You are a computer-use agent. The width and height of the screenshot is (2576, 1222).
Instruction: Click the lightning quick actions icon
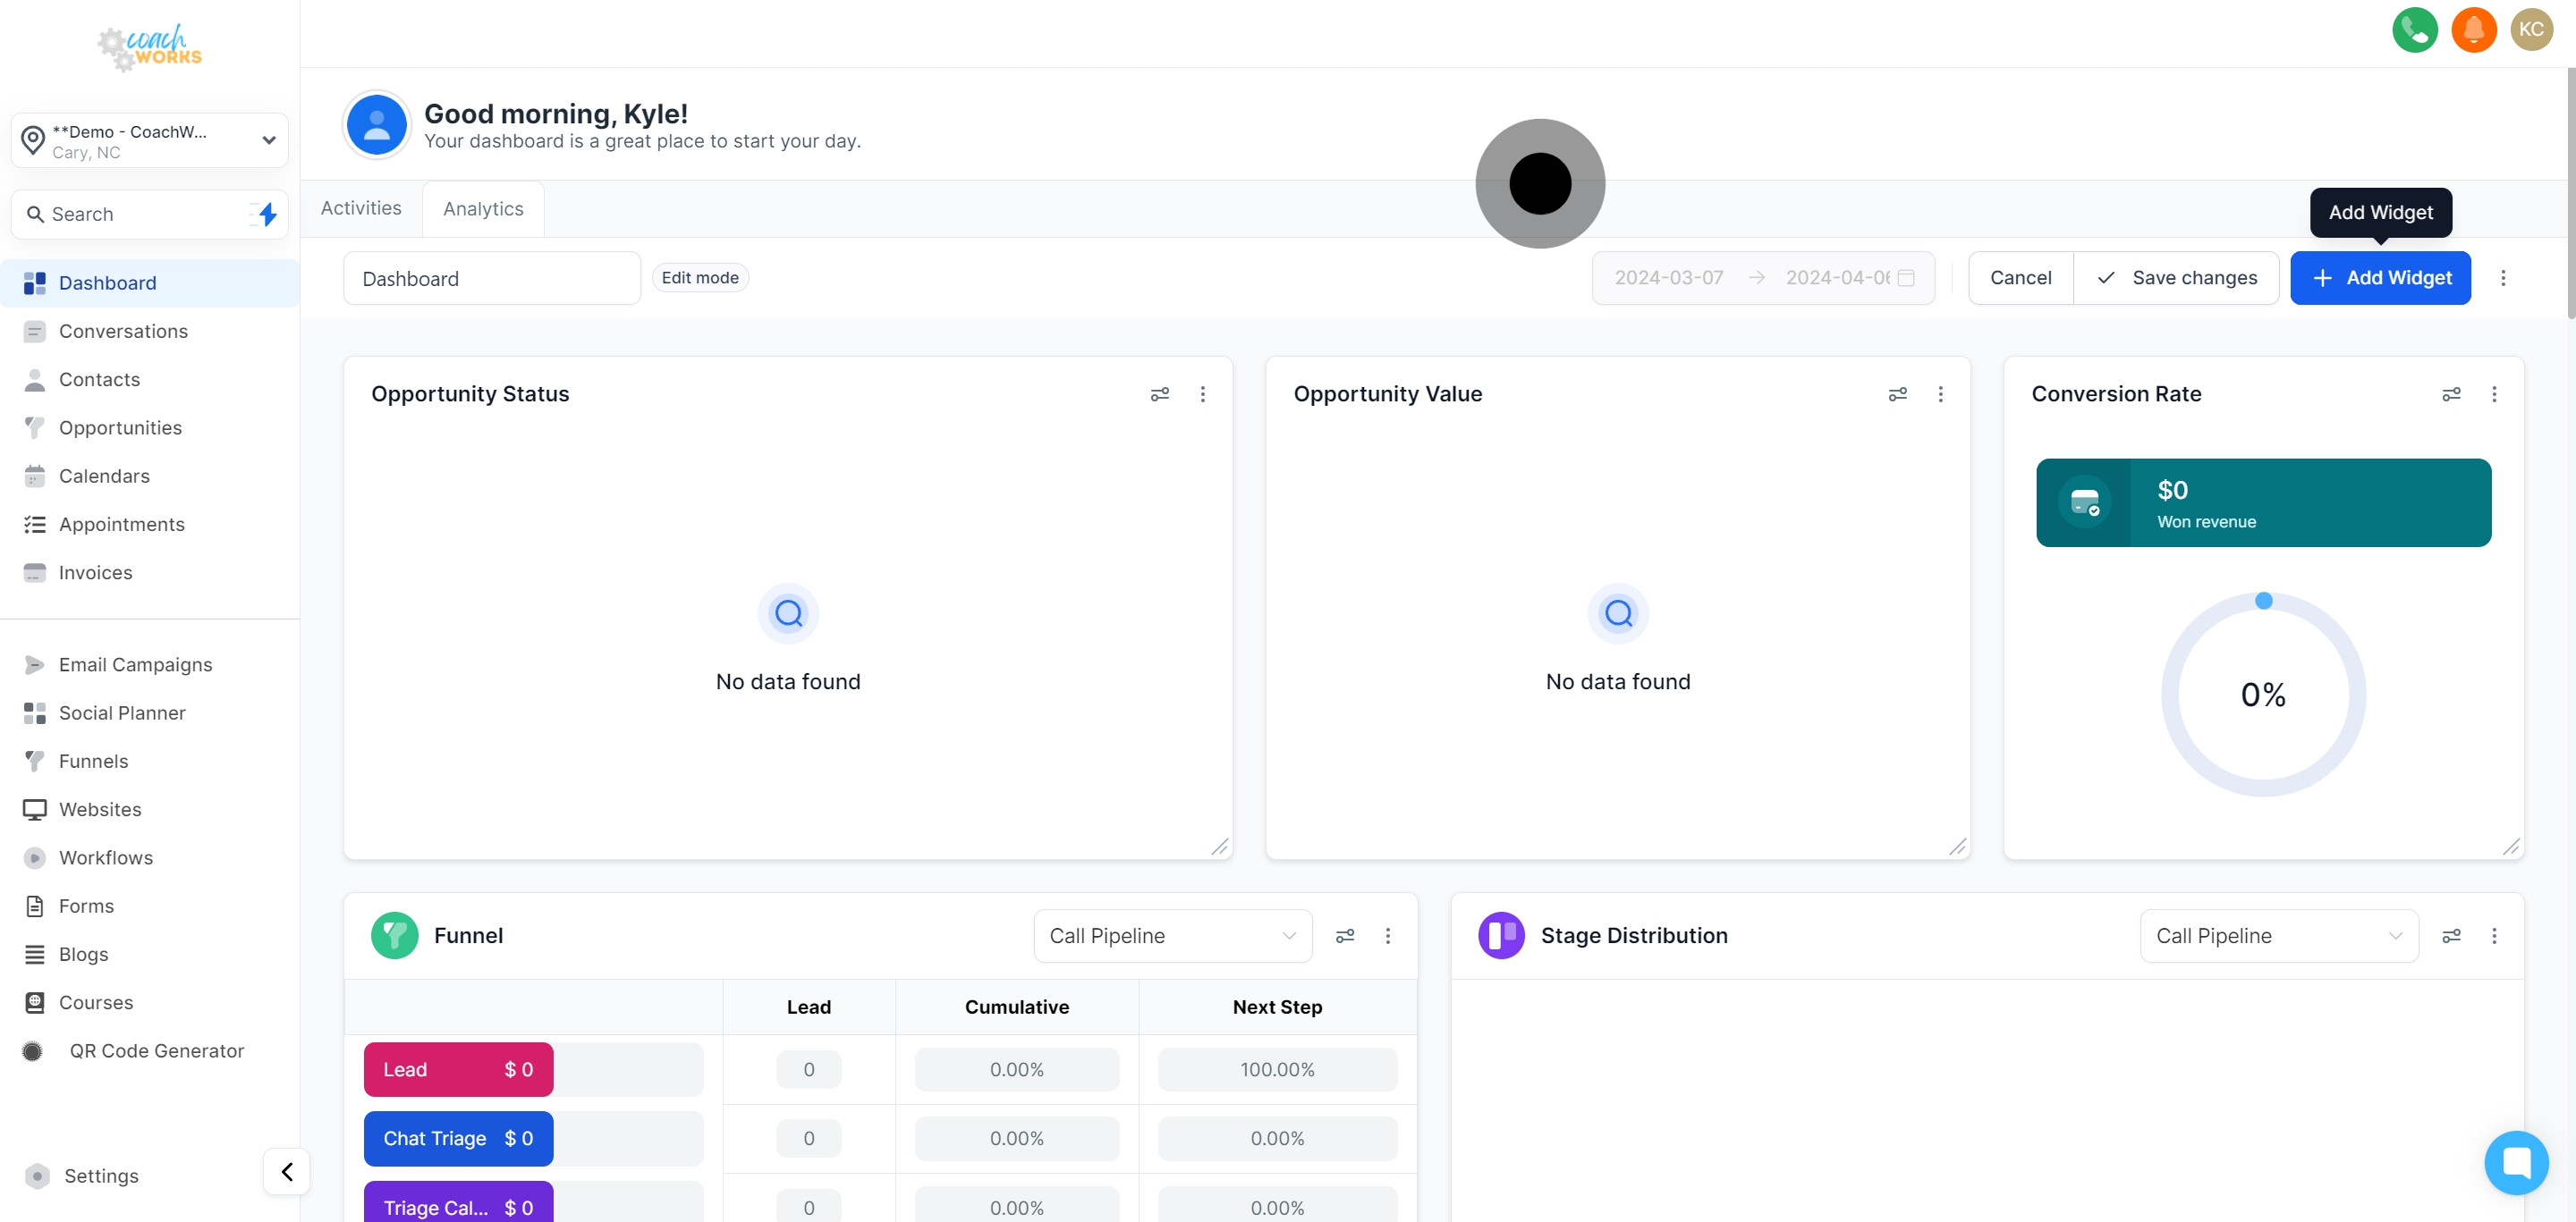click(266, 214)
